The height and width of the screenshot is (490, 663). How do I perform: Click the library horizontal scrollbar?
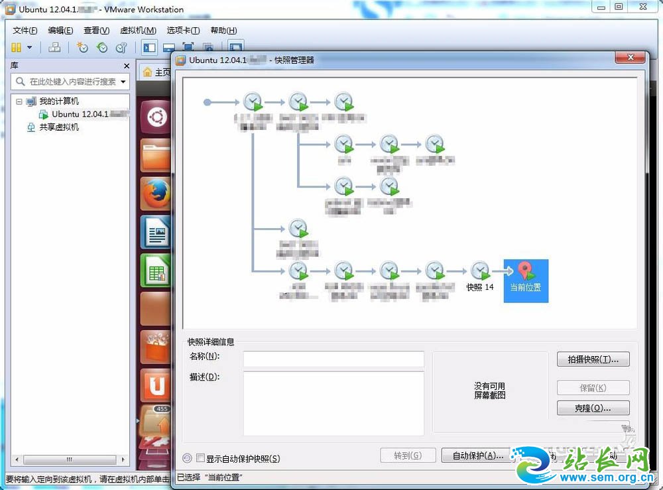(x=70, y=459)
